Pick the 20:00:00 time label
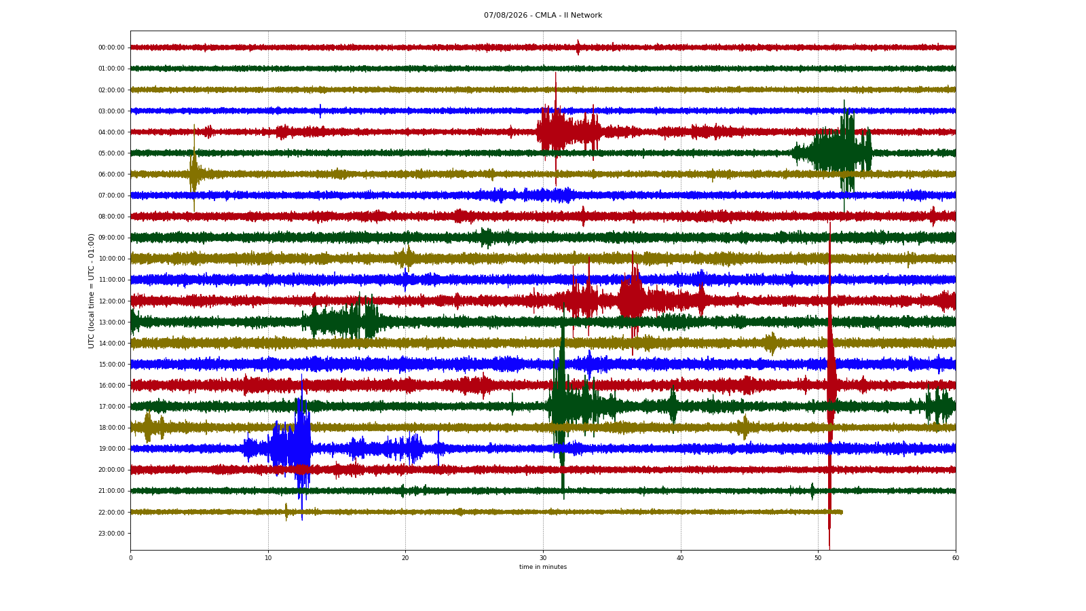 pyautogui.click(x=111, y=469)
